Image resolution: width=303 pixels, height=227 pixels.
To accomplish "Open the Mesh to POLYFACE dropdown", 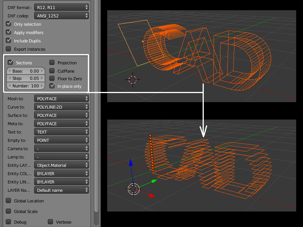I will pyautogui.click(x=61, y=99).
